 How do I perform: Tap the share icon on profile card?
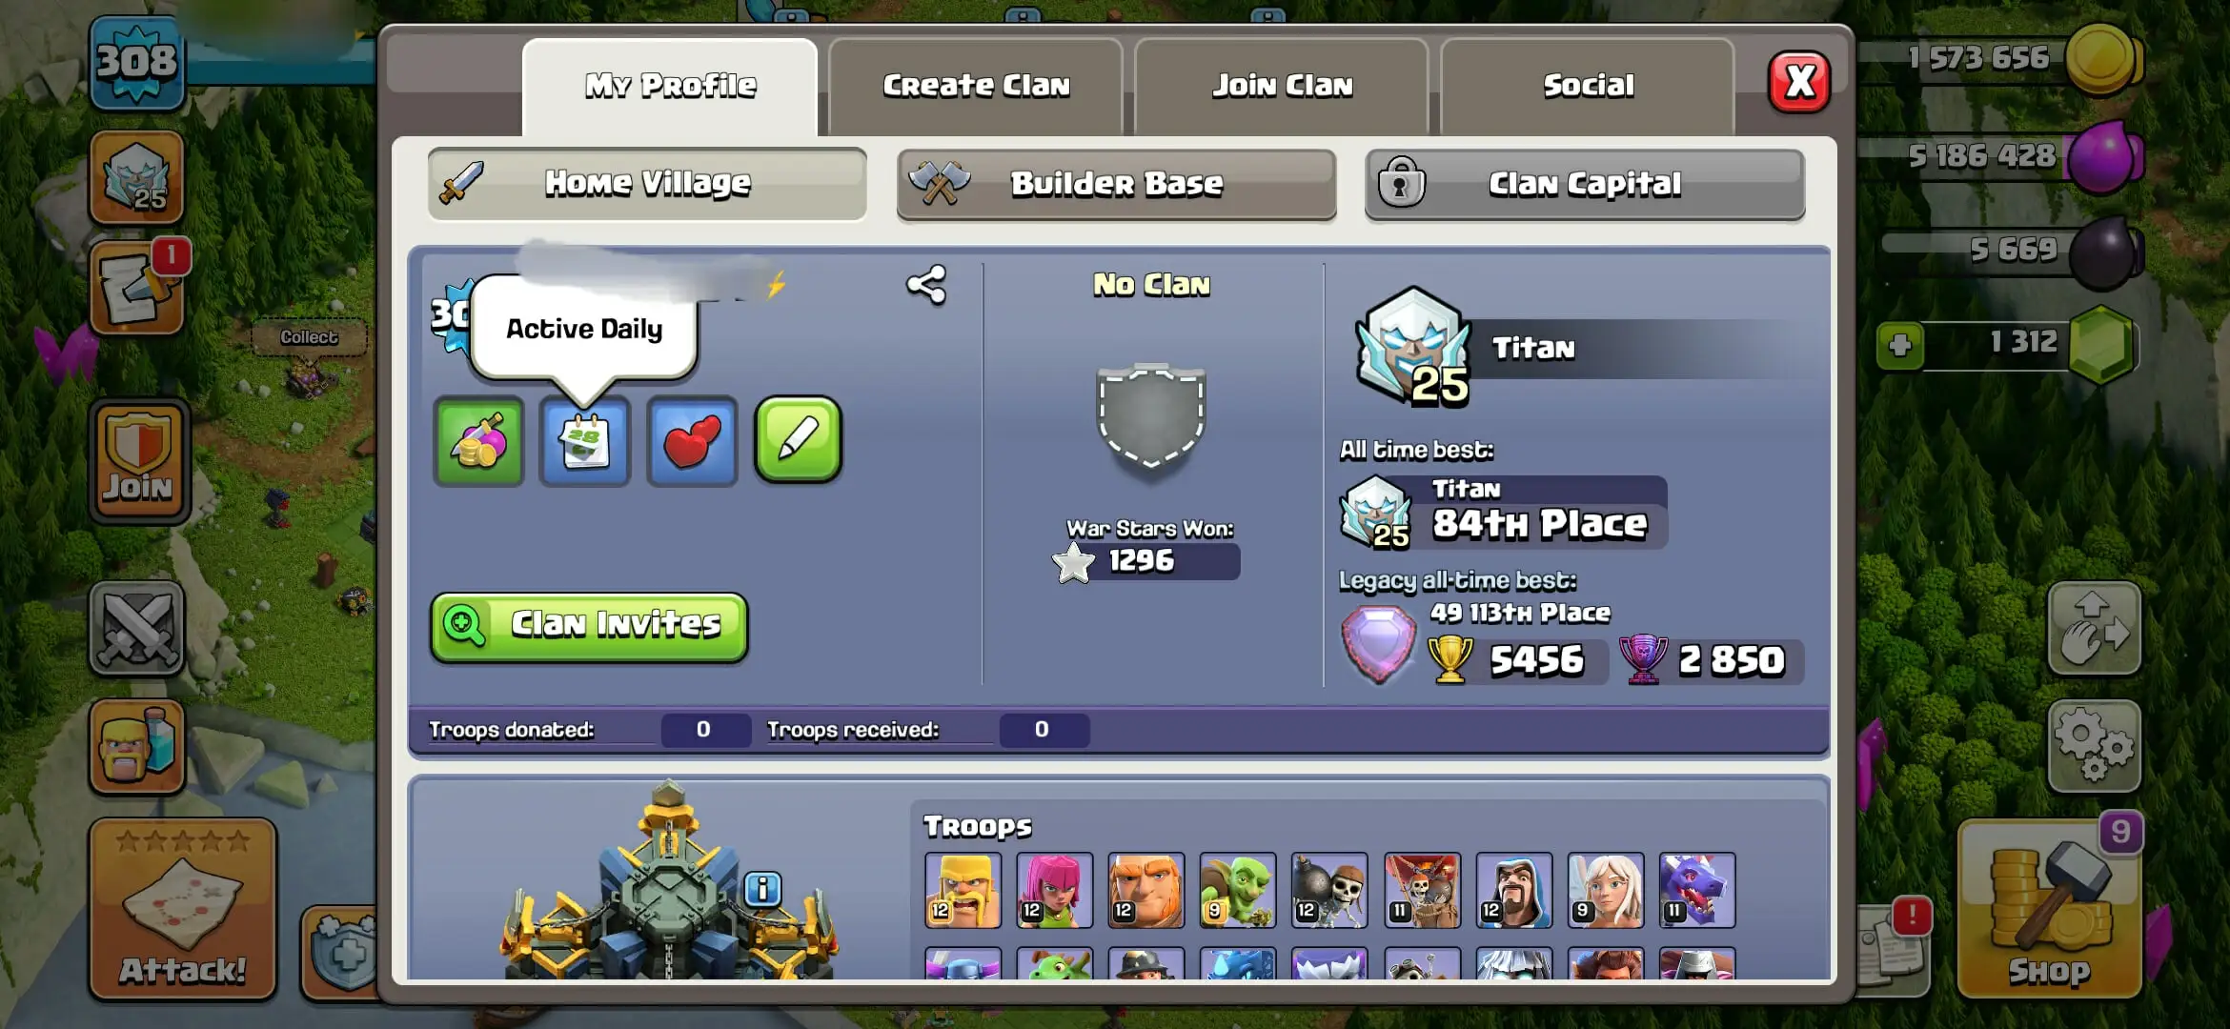(x=926, y=285)
